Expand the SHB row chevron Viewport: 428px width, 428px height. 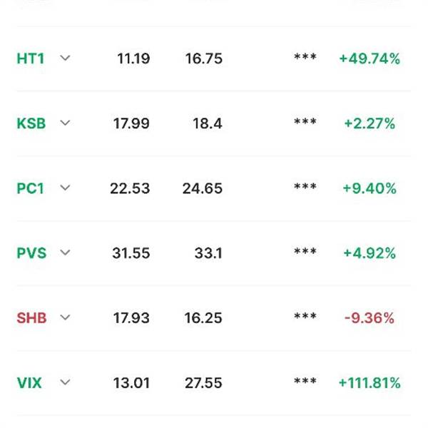(x=65, y=317)
